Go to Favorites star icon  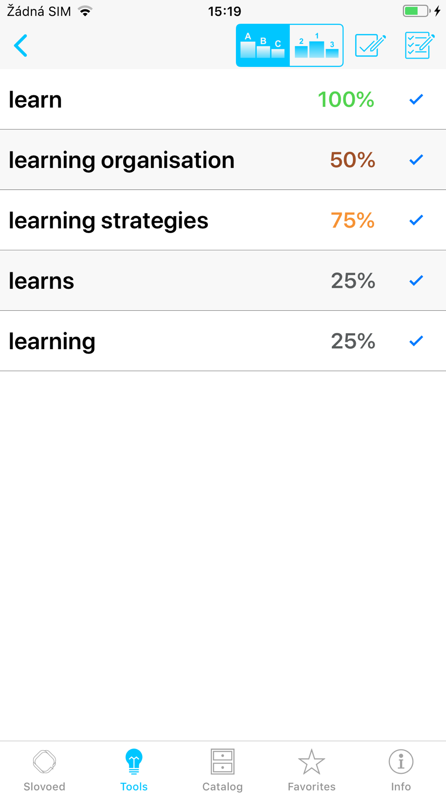point(311,770)
